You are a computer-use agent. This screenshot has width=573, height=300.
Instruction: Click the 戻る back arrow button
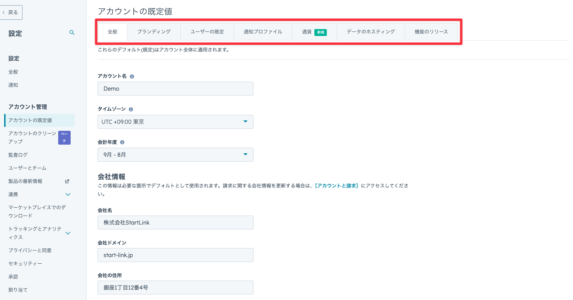pyautogui.click(x=11, y=12)
